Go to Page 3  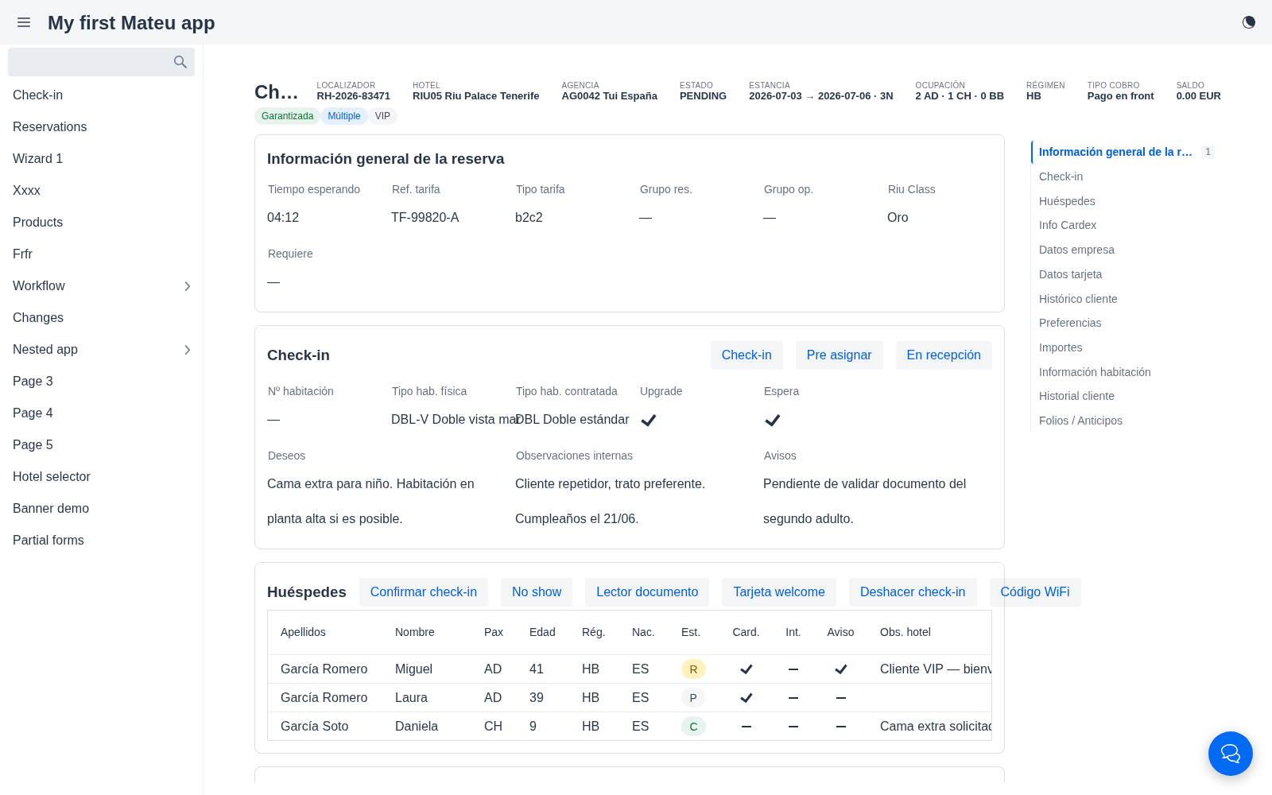click(101, 382)
